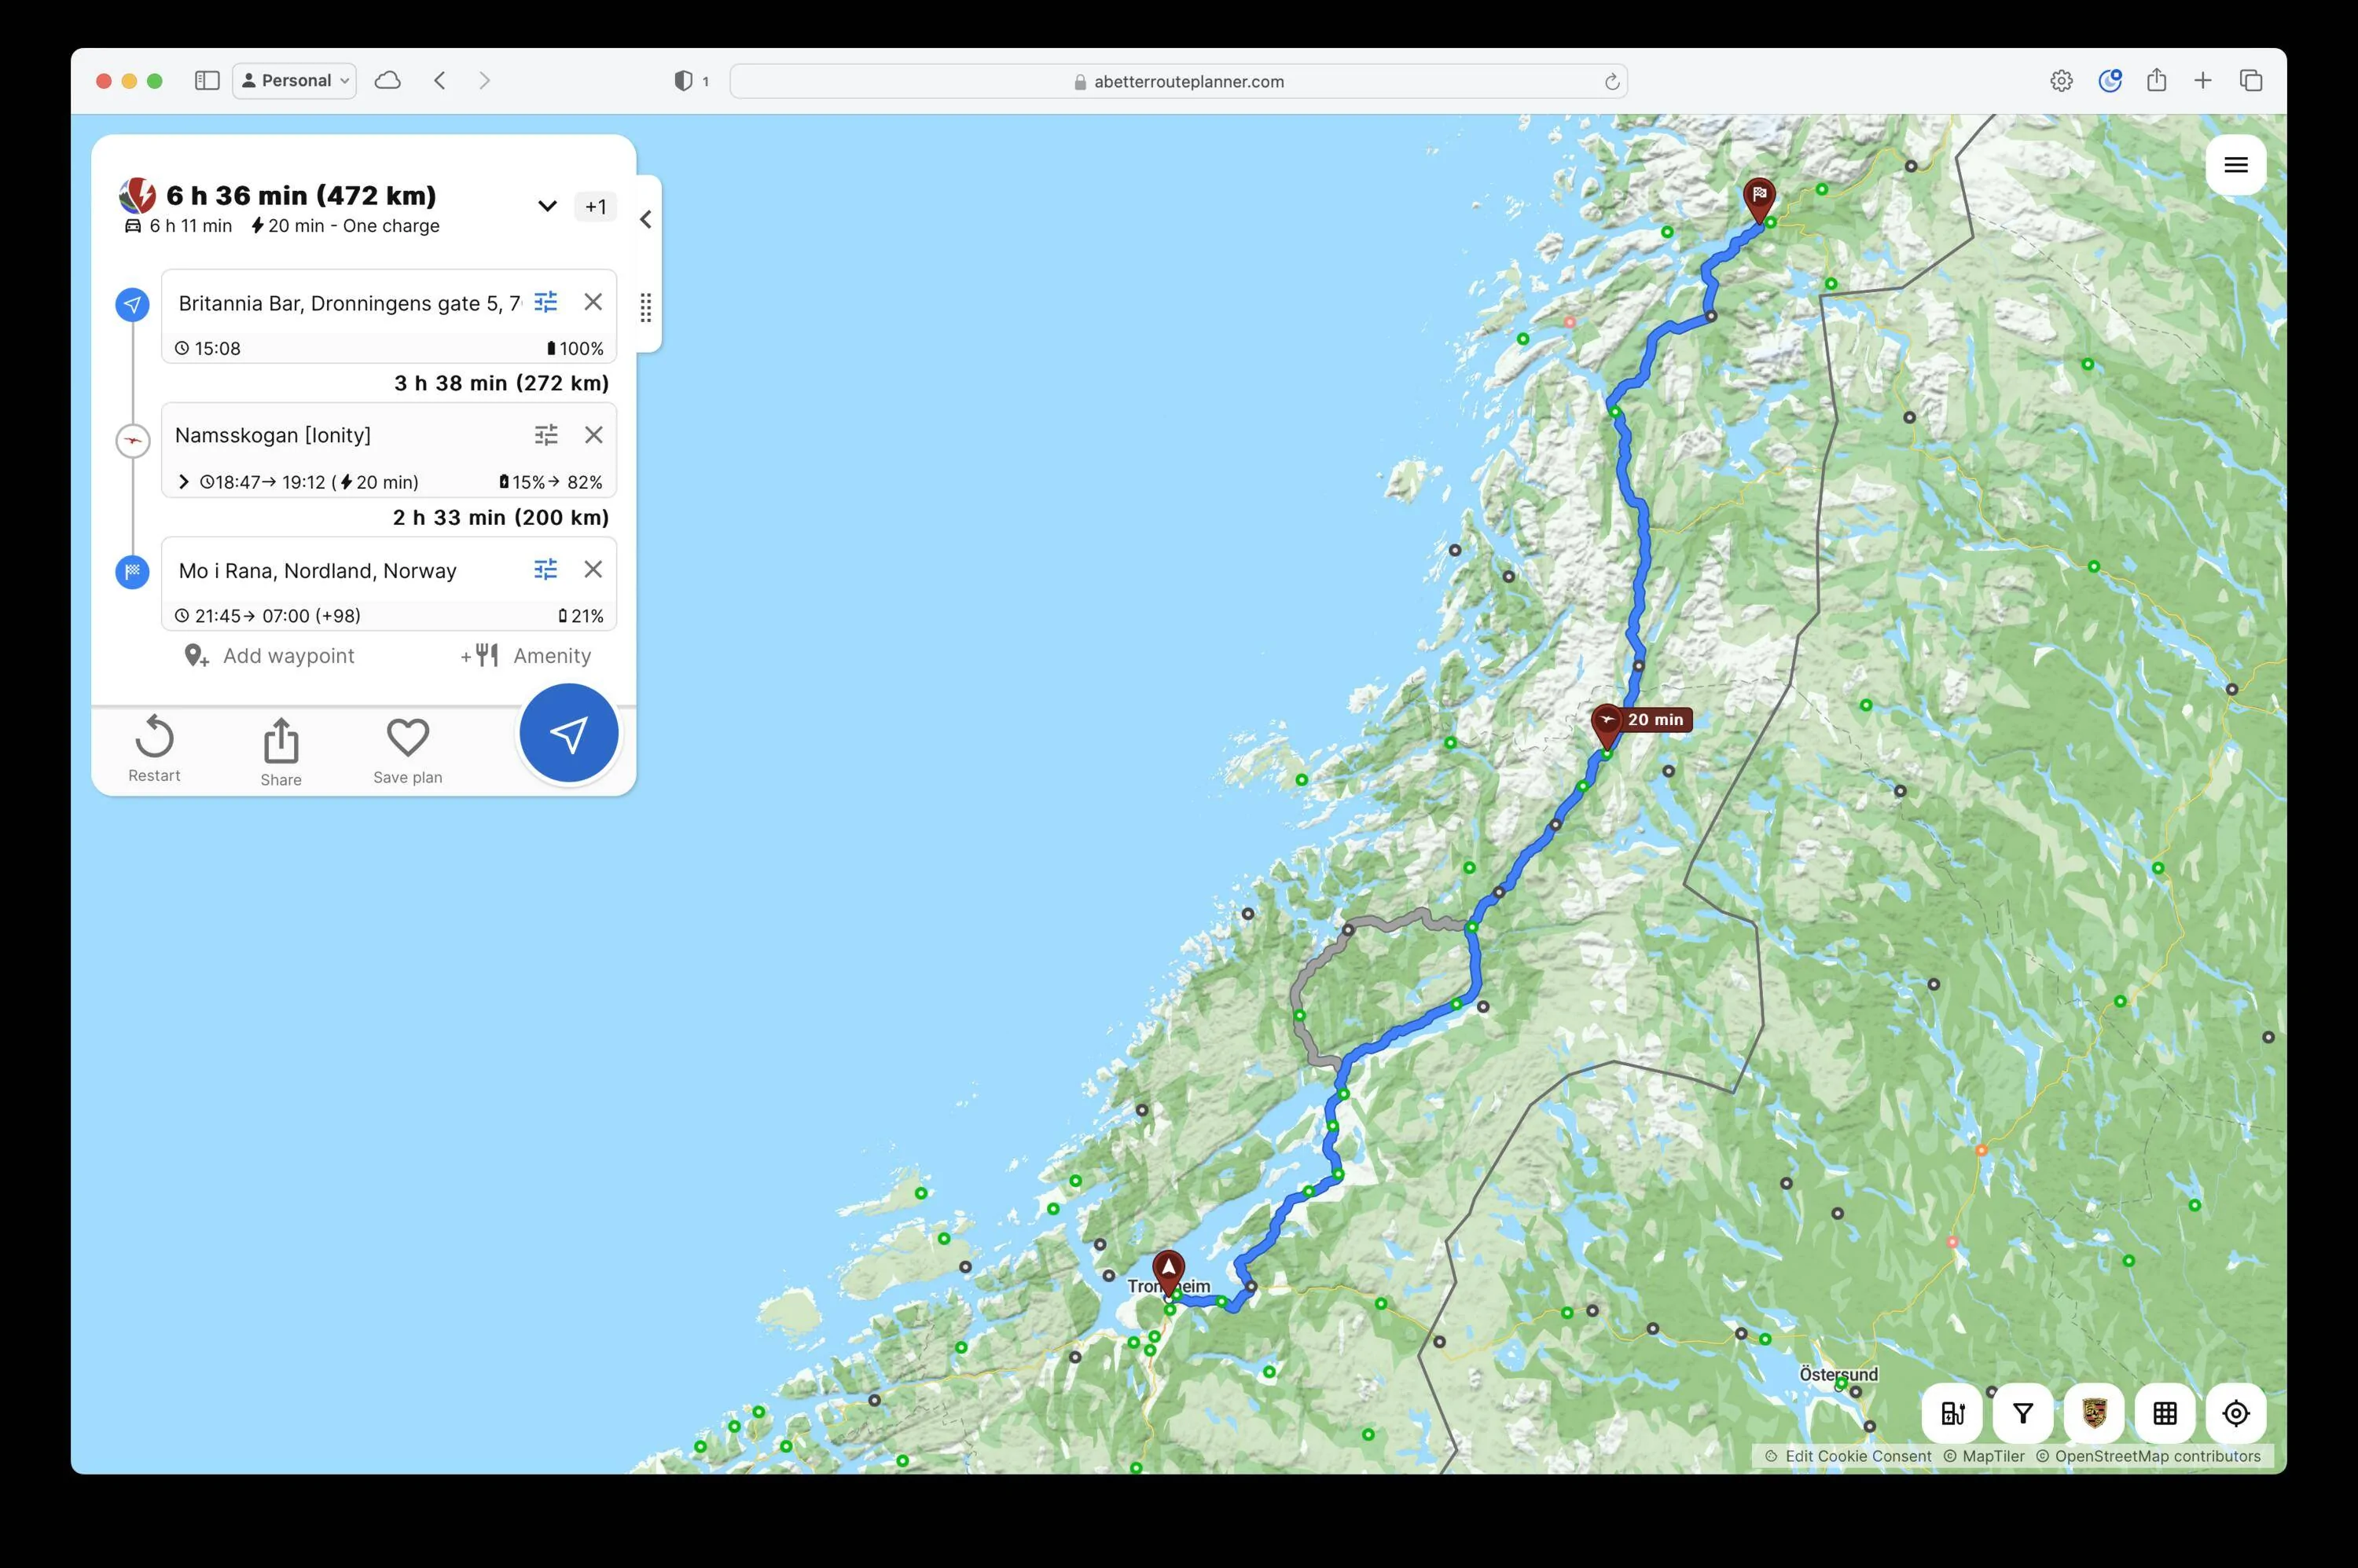This screenshot has width=2358, height=1568.
Task: Open the Safari share menu
Action: tap(2156, 80)
